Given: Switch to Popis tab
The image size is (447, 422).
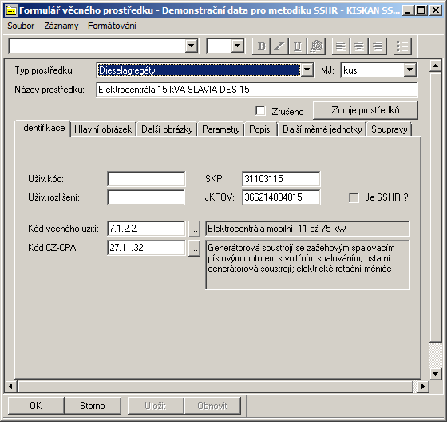Looking at the screenshot, I should pos(259,129).
